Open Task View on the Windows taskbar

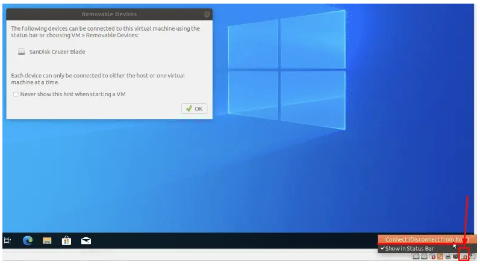click(7, 240)
